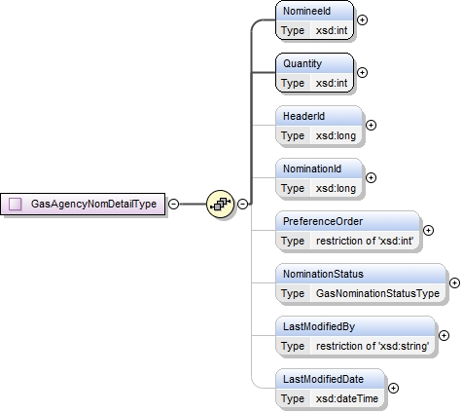Expand the PreferenceOrder element
This screenshot has height=413, width=462.
pyautogui.click(x=429, y=230)
